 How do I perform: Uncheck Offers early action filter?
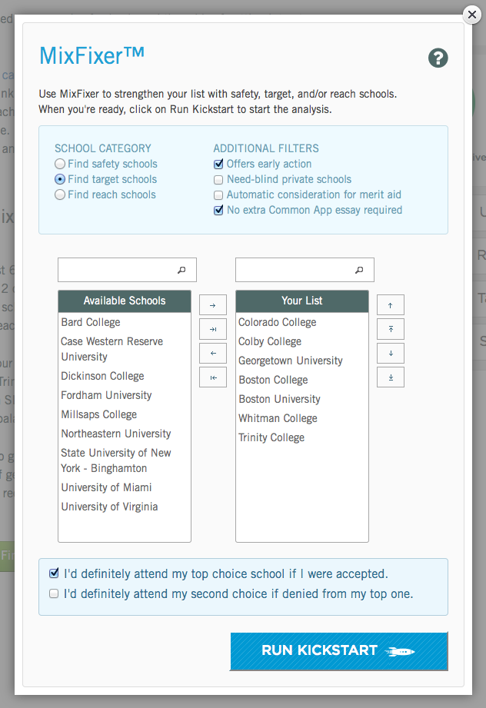click(218, 164)
